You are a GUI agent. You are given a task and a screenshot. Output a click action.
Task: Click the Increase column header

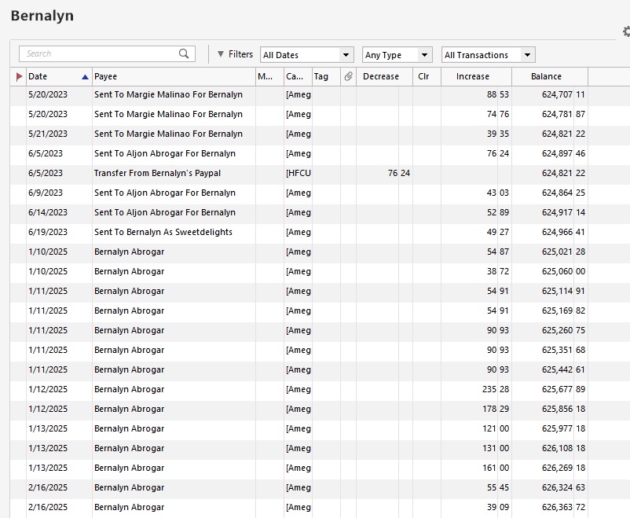click(x=473, y=76)
